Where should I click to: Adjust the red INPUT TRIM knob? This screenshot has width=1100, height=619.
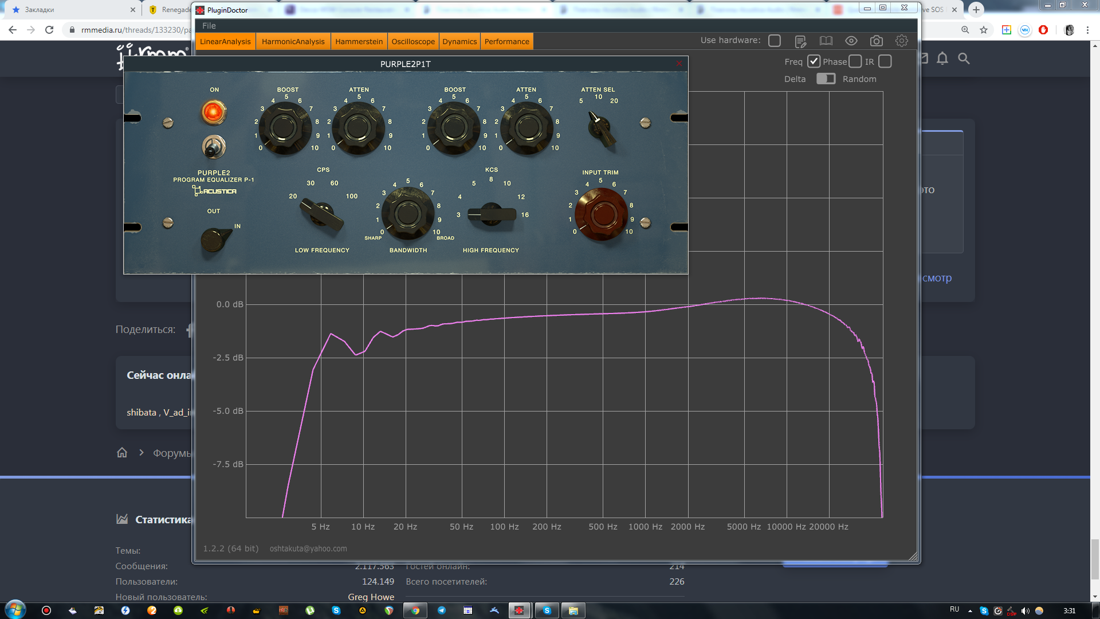[601, 216]
